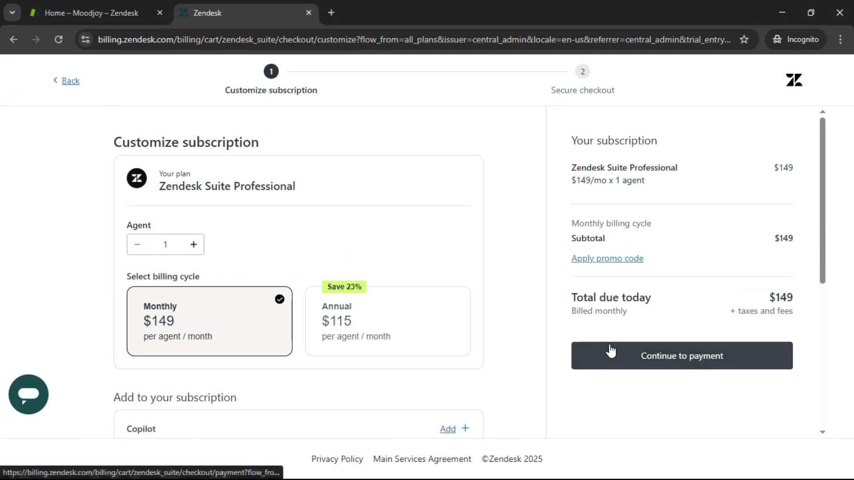Viewport: 854px width, 480px height.
Task: Click the Copilot add-on label
Action: tap(141, 429)
